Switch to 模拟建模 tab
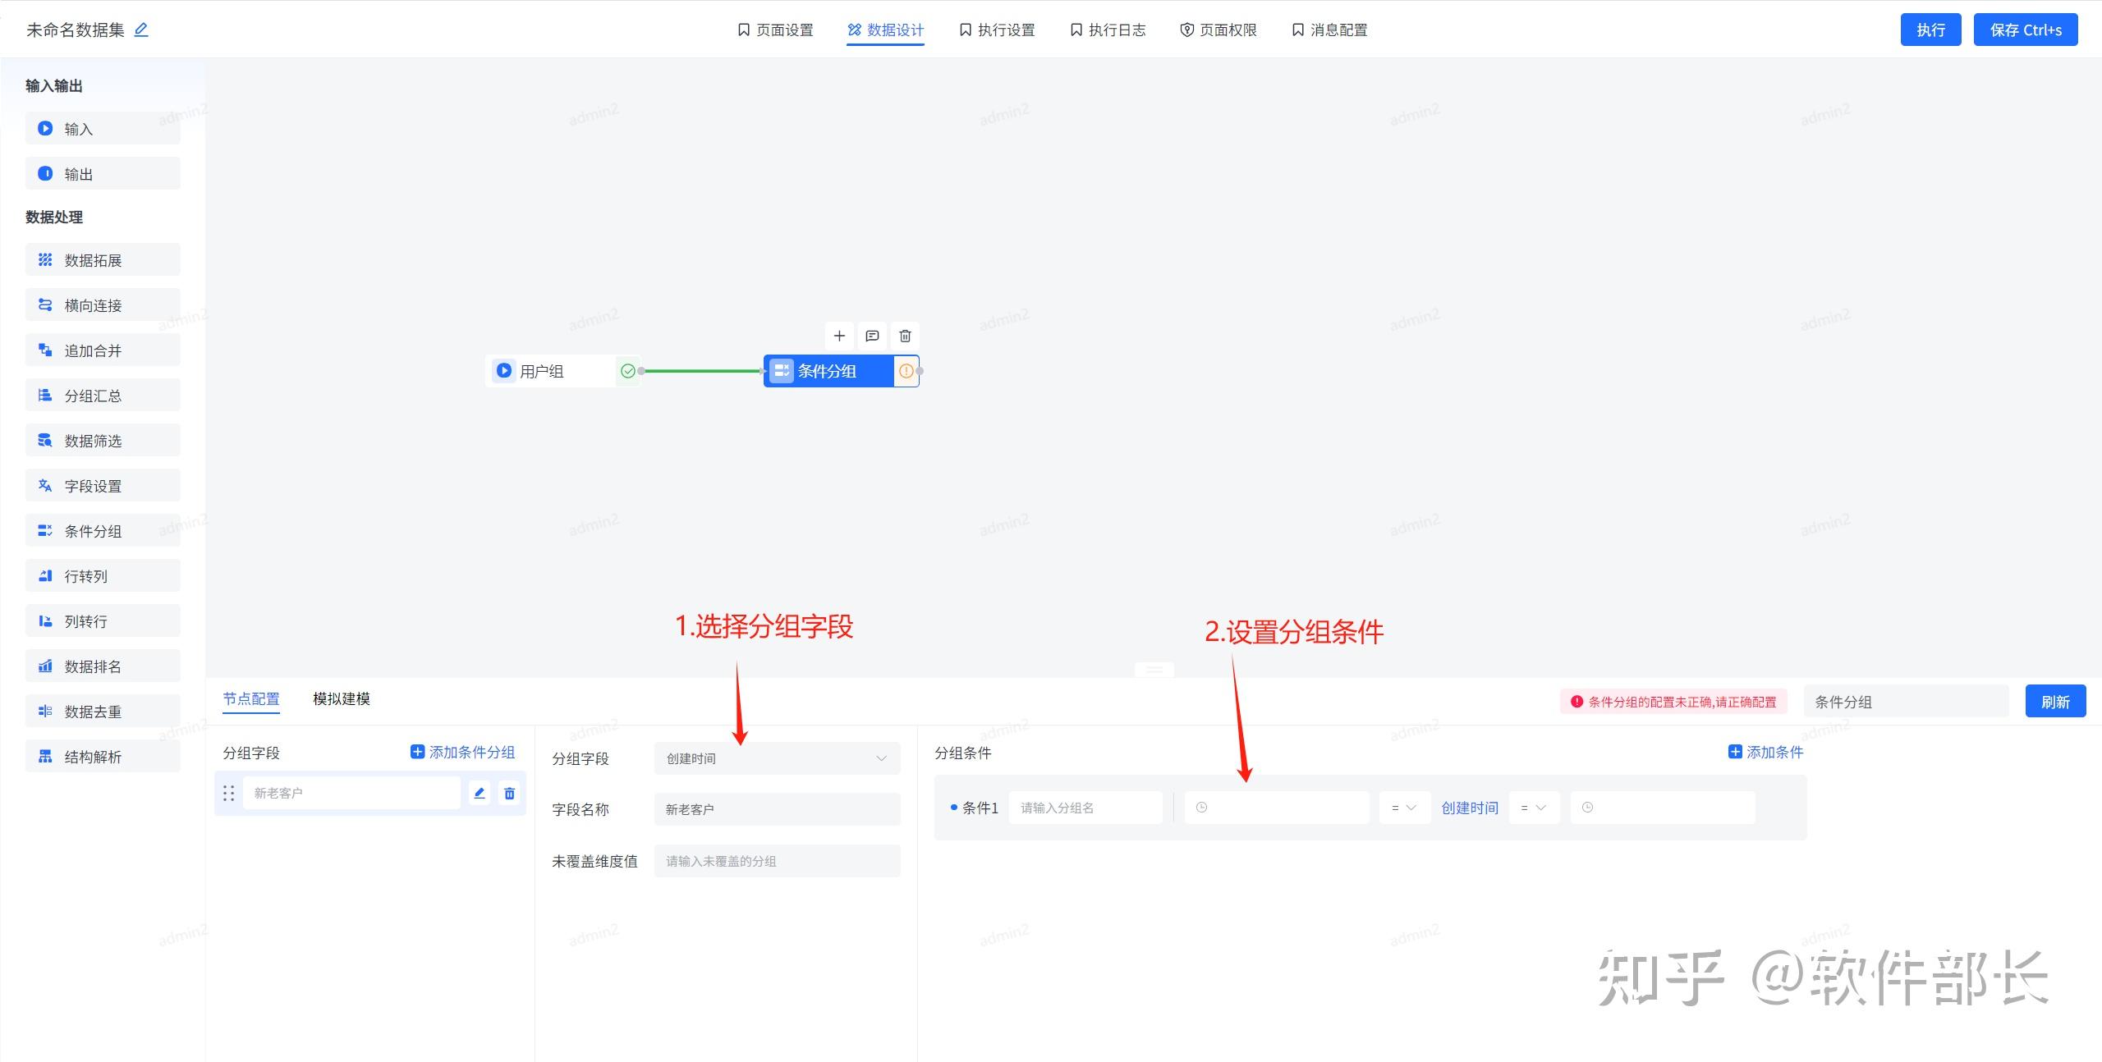The width and height of the screenshot is (2102, 1062). pos(342,698)
